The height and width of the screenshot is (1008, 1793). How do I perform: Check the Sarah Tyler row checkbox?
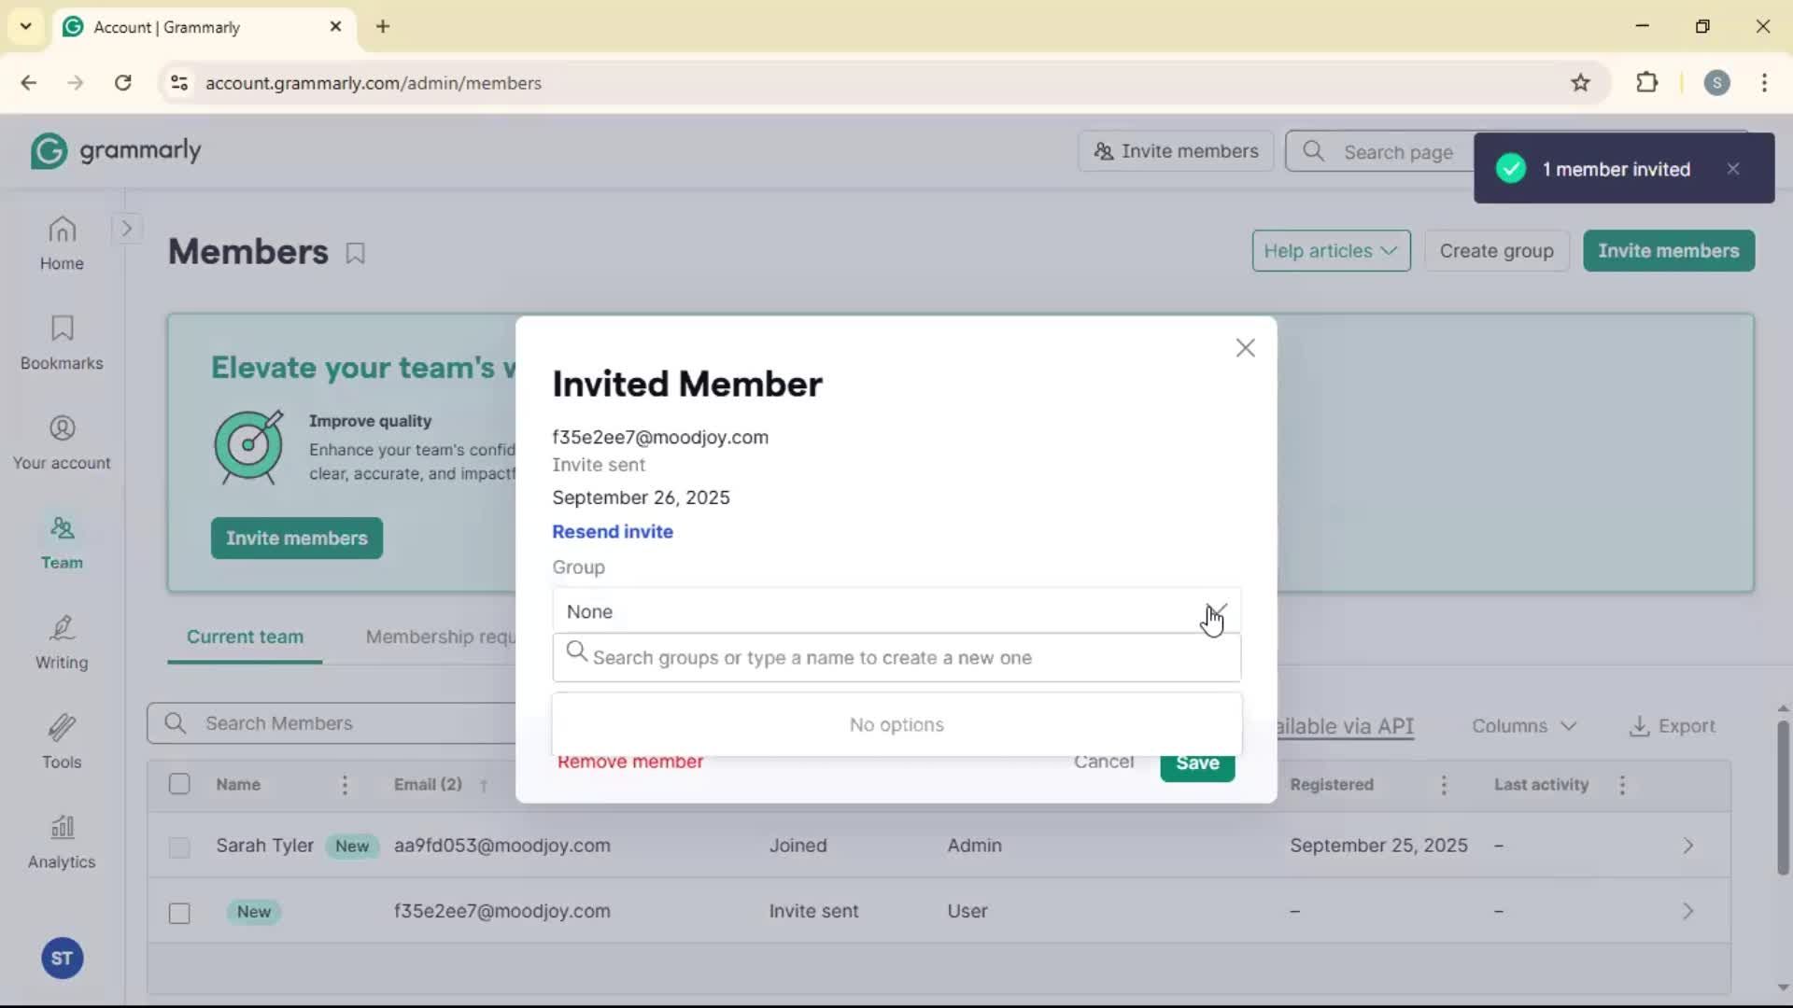(x=179, y=847)
